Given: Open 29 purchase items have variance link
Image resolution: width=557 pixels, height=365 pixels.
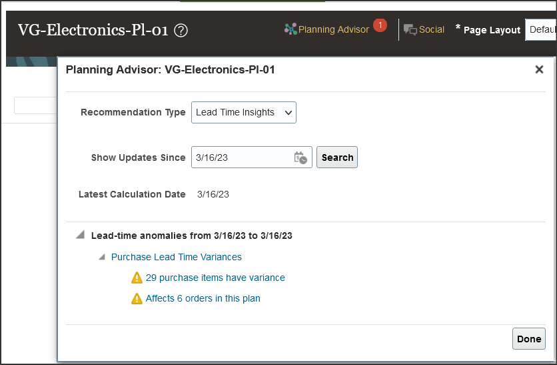Looking at the screenshot, I should (215, 278).
